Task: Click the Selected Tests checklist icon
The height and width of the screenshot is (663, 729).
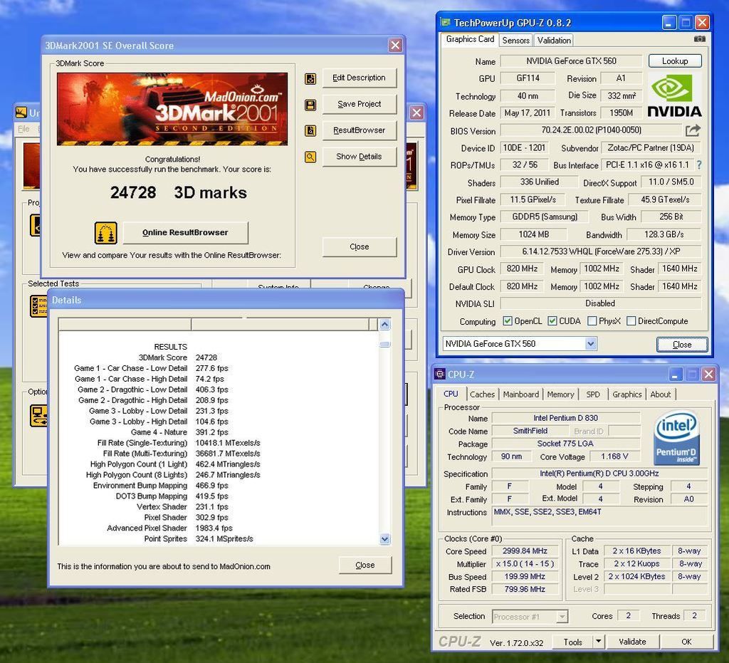Action: click(x=38, y=306)
